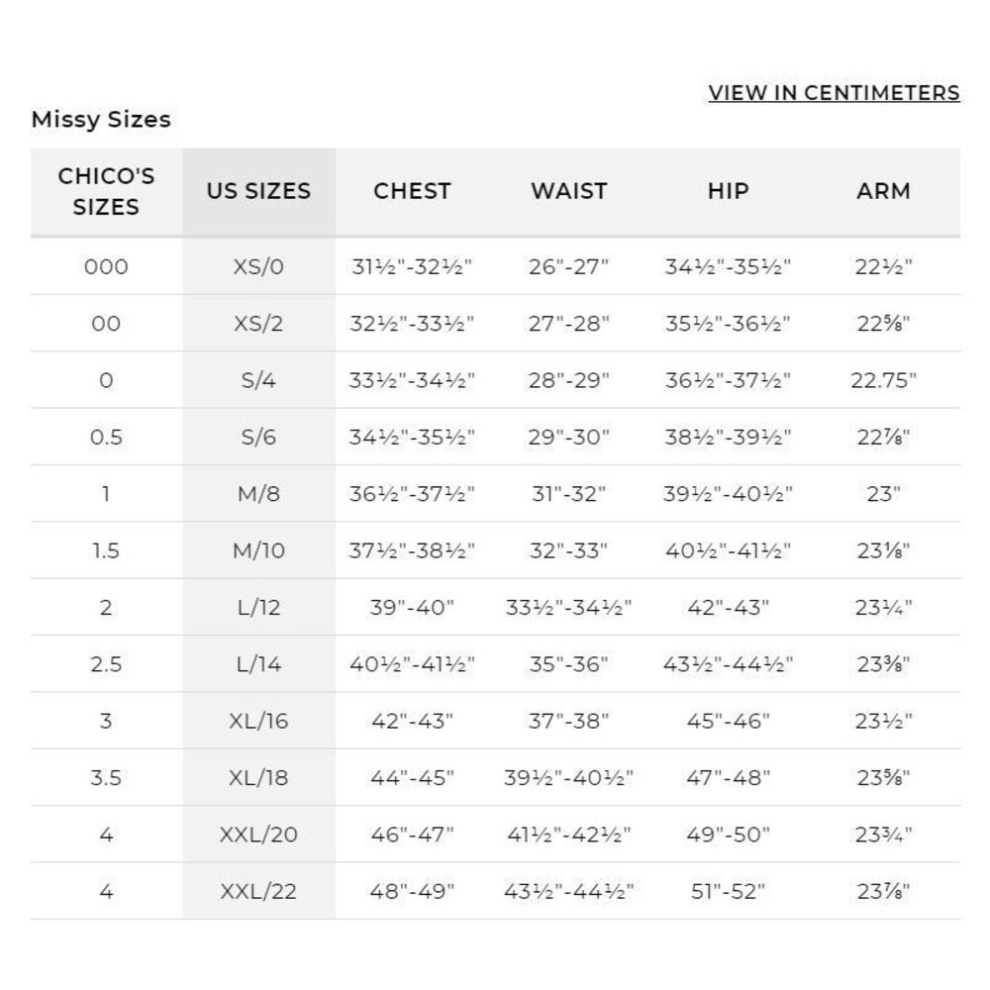Select the HIP column header
Image resolution: width=990 pixels, height=990 pixels.
click(x=728, y=191)
